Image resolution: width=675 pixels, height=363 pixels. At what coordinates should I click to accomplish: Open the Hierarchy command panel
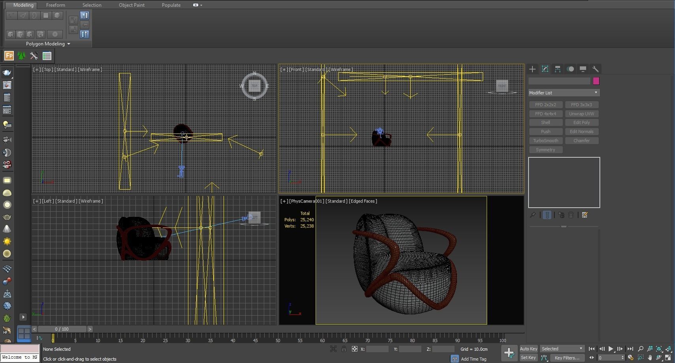pyautogui.click(x=558, y=69)
